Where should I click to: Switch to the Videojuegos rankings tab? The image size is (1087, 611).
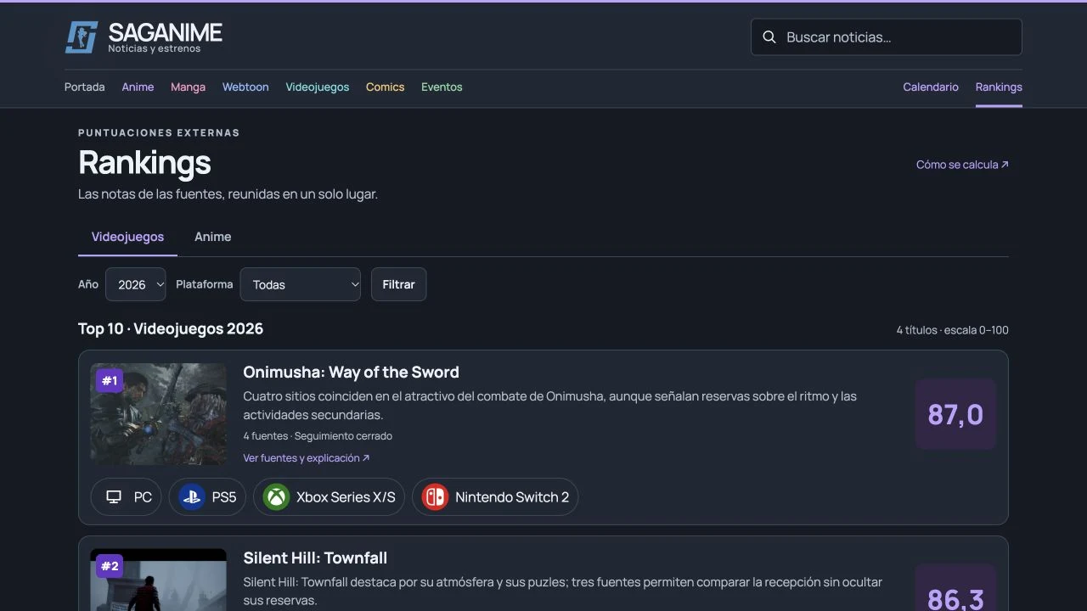(127, 237)
